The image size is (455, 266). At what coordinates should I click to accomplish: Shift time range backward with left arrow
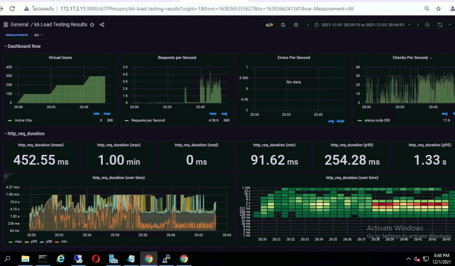click(308, 25)
